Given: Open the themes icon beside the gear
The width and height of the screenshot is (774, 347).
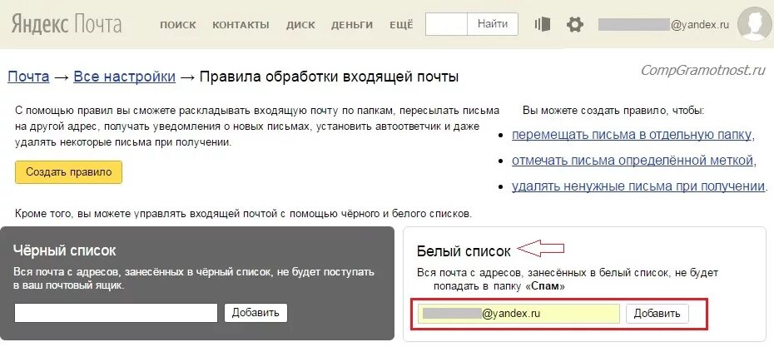Looking at the screenshot, I should pos(543,24).
